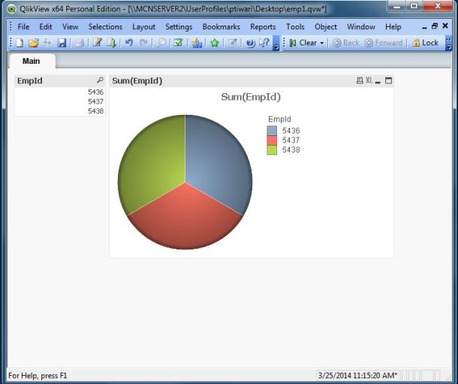Expand navigation toolbar overflow arrow
Image resolution: width=458 pixels, height=384 pixels.
pos(448,43)
